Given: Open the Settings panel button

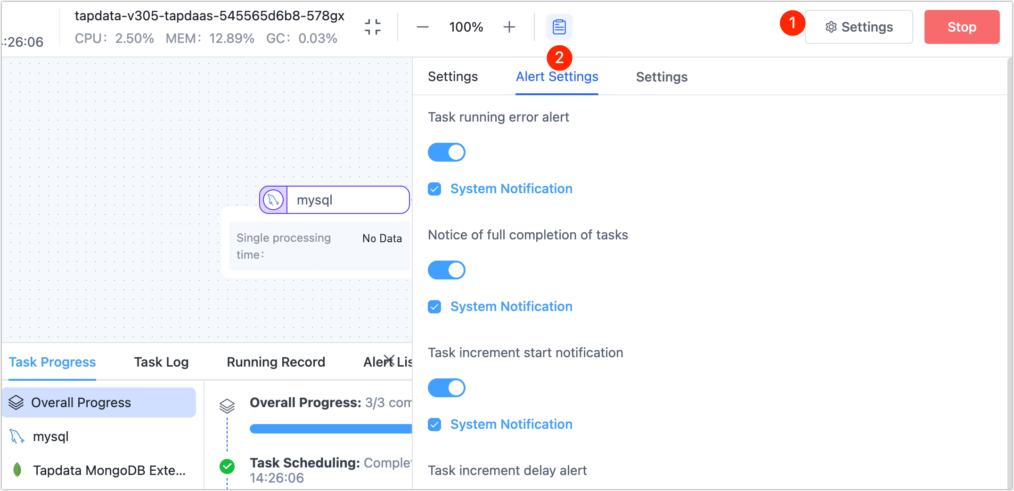Looking at the screenshot, I should 859,27.
